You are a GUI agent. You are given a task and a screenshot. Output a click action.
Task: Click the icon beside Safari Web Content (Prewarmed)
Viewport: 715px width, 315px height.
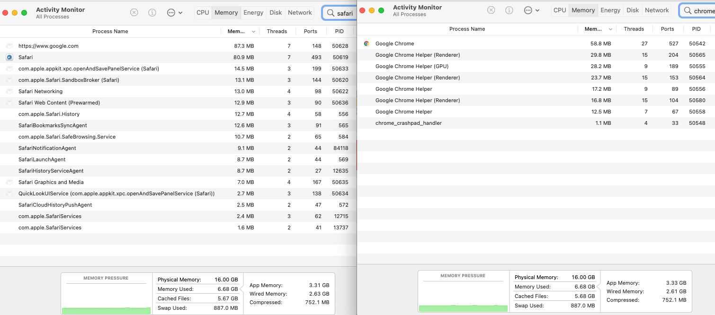9,103
